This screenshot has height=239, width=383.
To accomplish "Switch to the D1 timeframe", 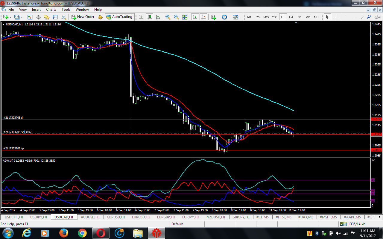I will pyautogui.click(x=300, y=17).
